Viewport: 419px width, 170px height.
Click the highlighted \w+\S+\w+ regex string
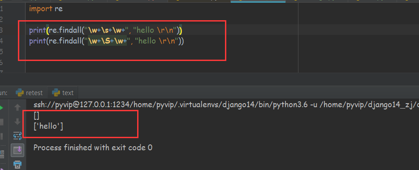pyautogui.click(x=108, y=41)
